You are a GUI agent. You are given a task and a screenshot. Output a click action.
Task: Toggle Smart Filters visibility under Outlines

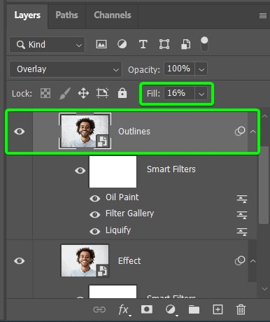(x=80, y=171)
